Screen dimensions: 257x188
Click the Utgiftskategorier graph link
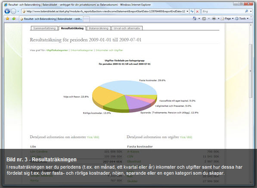[57, 50]
